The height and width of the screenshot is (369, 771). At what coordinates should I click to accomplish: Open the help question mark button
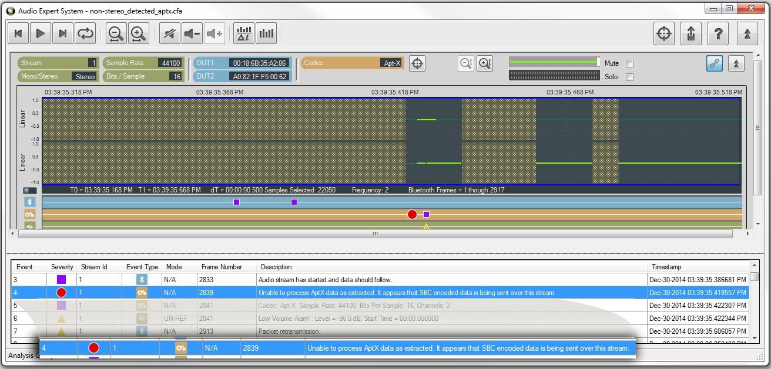718,33
